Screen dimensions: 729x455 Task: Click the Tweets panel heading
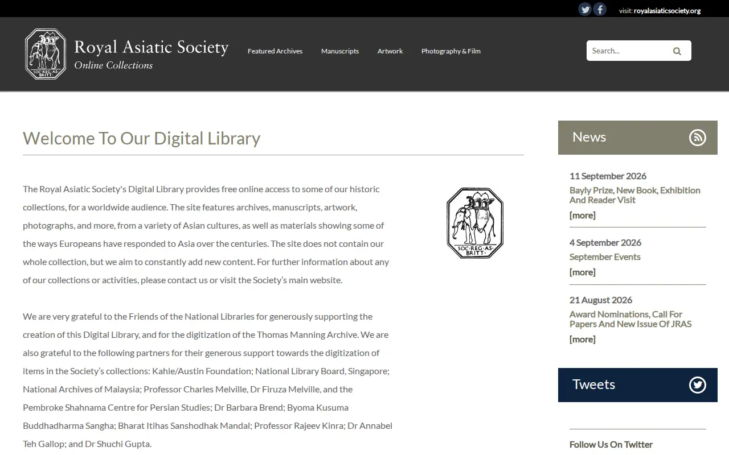coord(593,384)
